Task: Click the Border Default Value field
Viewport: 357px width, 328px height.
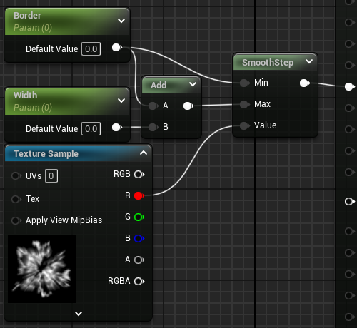Action: [x=91, y=49]
